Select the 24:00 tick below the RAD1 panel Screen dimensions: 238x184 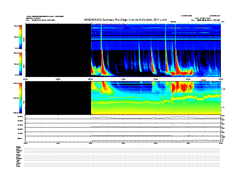pos(220,79)
